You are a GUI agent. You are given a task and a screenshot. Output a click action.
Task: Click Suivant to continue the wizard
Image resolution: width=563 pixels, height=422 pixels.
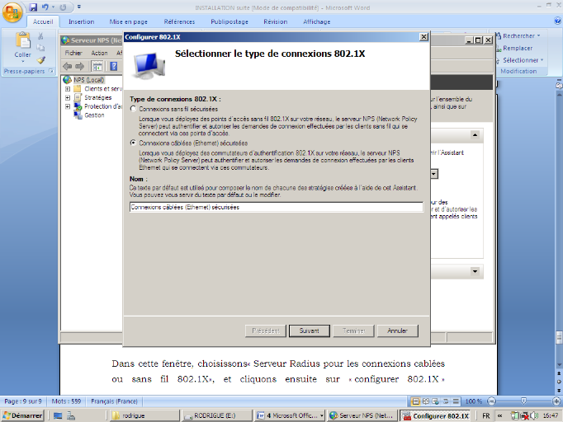(309, 331)
